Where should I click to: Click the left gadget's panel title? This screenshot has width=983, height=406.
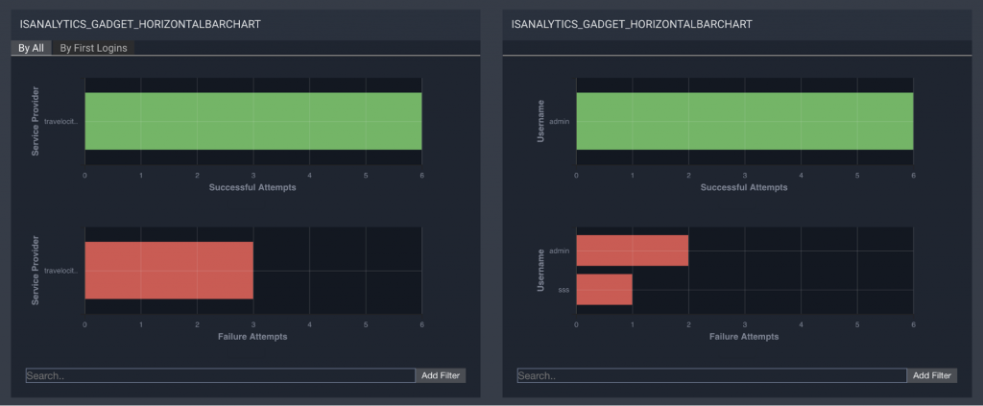pos(140,22)
